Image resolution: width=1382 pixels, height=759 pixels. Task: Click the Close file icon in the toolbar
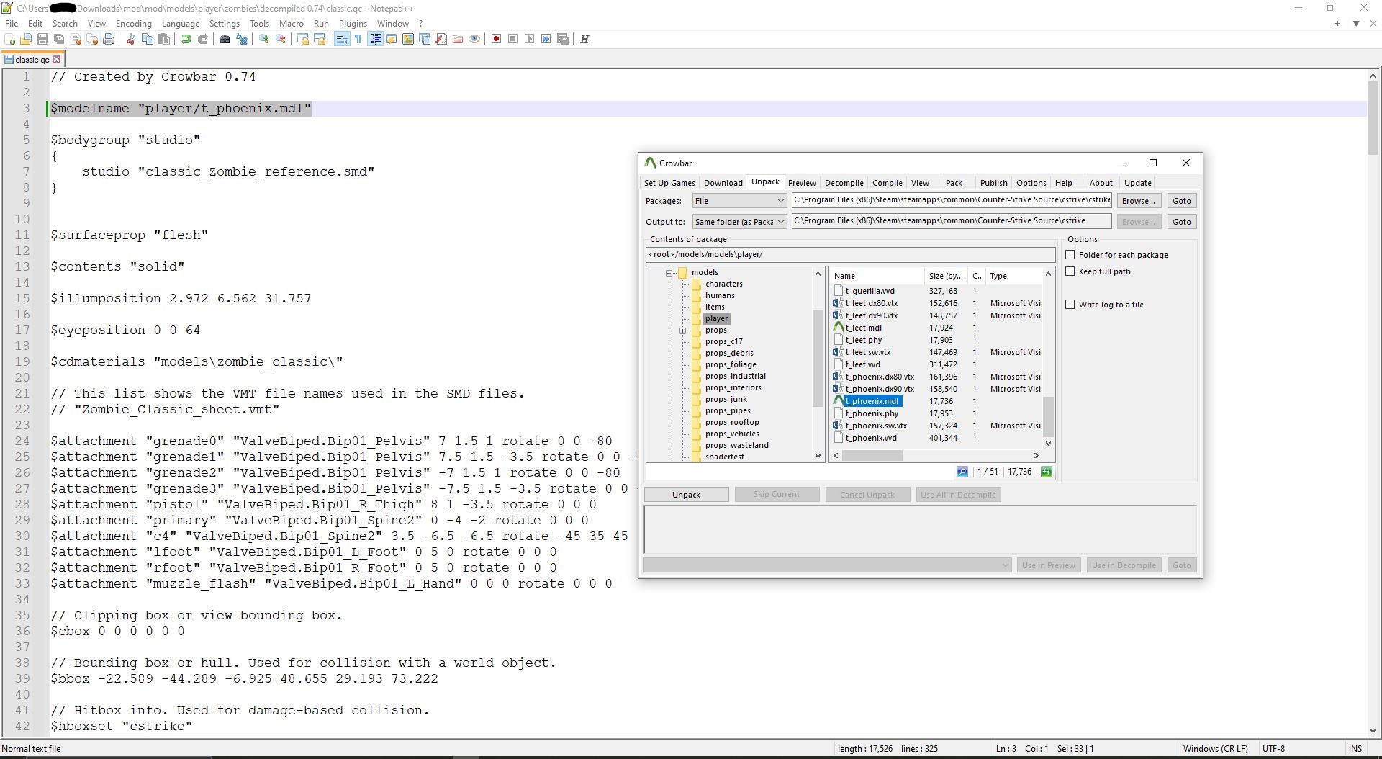[x=76, y=39]
